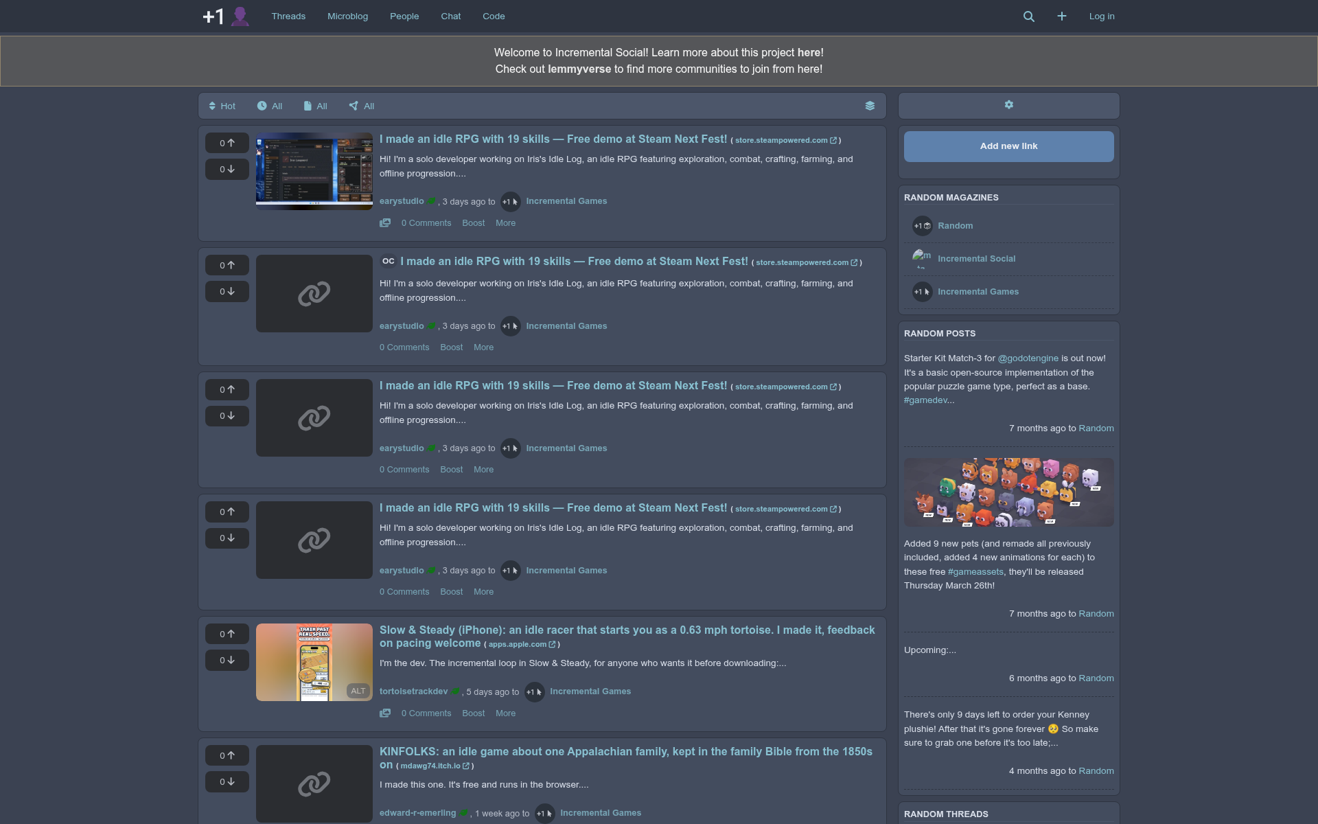Upvote the KINFOLKS post

(x=227, y=755)
